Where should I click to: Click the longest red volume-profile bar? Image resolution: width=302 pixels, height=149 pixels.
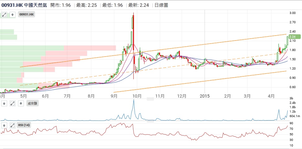coord(90,48)
